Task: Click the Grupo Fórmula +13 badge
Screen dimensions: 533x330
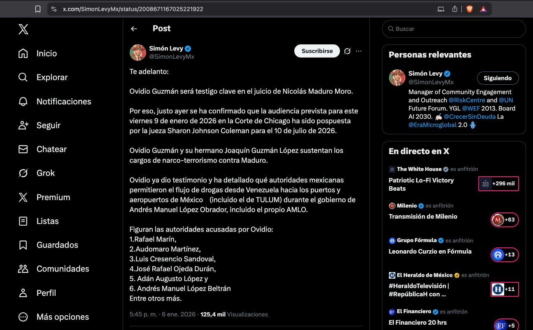Action: 505,255
